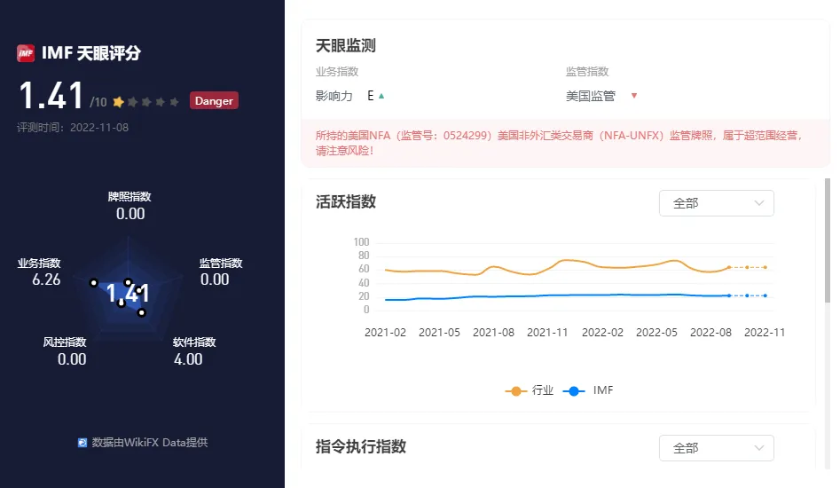Viewport: 840px width, 488px height.
Task: Click the 美国监管 label
Action: pyautogui.click(x=591, y=97)
